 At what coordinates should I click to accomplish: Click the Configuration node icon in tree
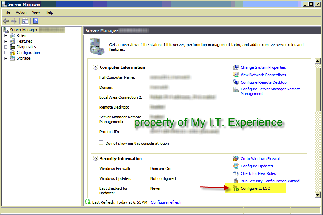click(12, 53)
